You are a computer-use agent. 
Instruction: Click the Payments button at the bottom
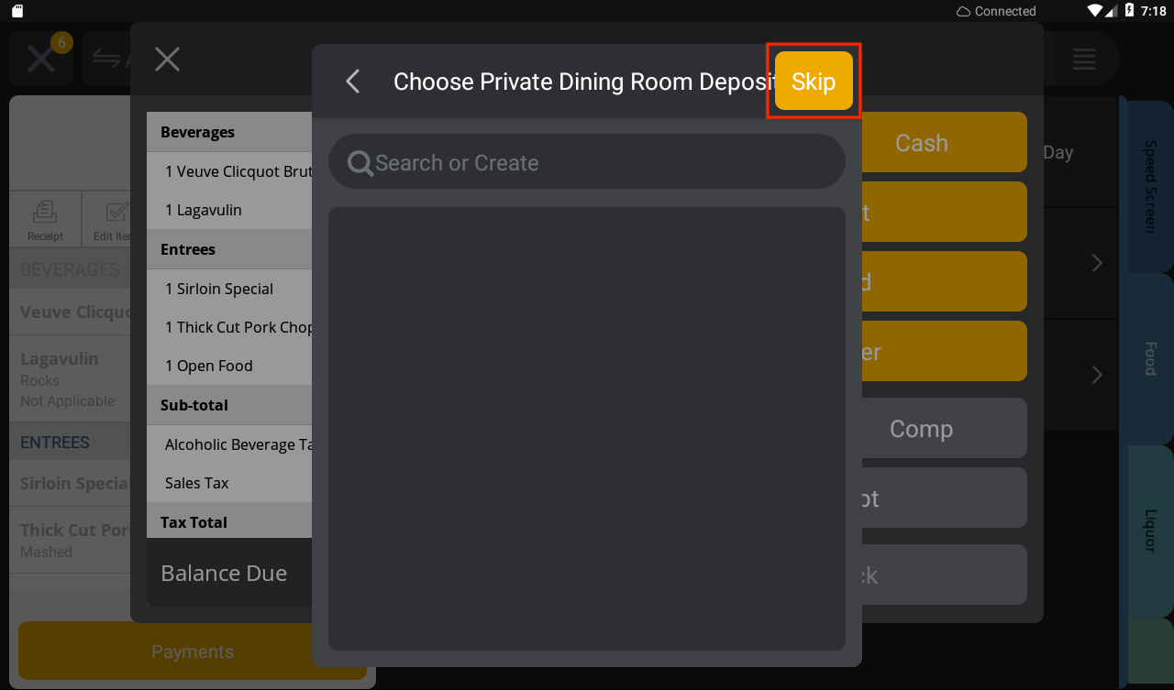coord(193,652)
